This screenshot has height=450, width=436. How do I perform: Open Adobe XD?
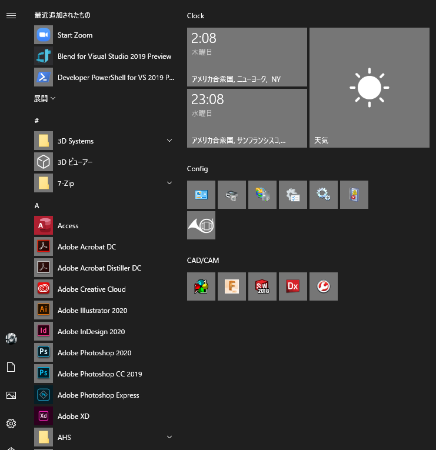tap(105, 416)
